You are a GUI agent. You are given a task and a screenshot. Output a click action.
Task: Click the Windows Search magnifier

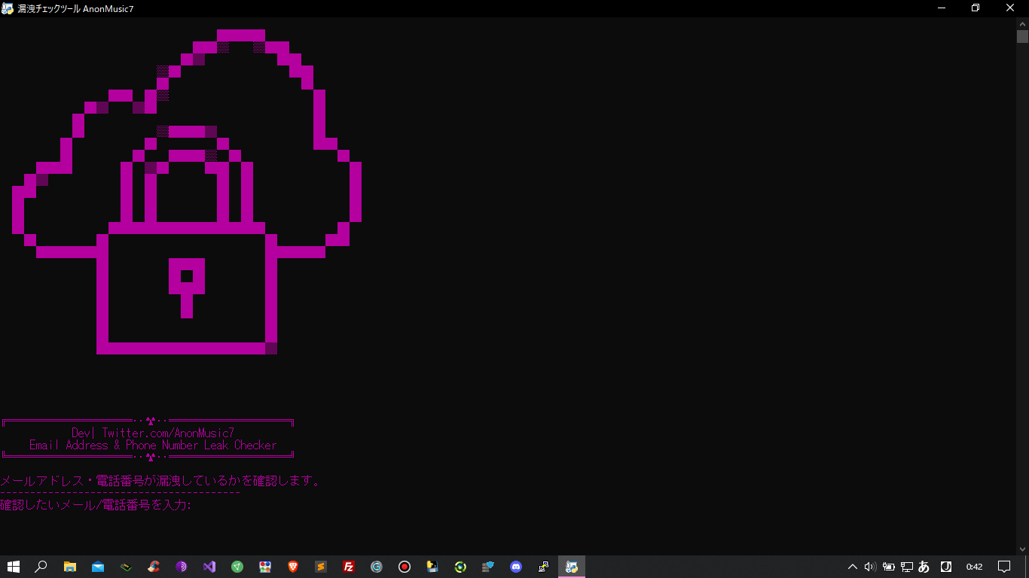click(x=41, y=567)
